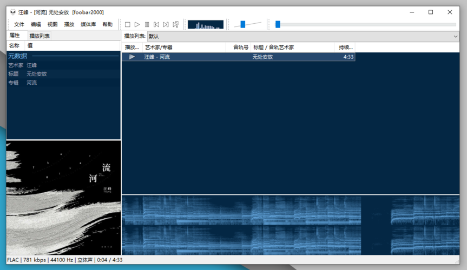
Task: Adjust the volume slider
Action: [x=243, y=24]
